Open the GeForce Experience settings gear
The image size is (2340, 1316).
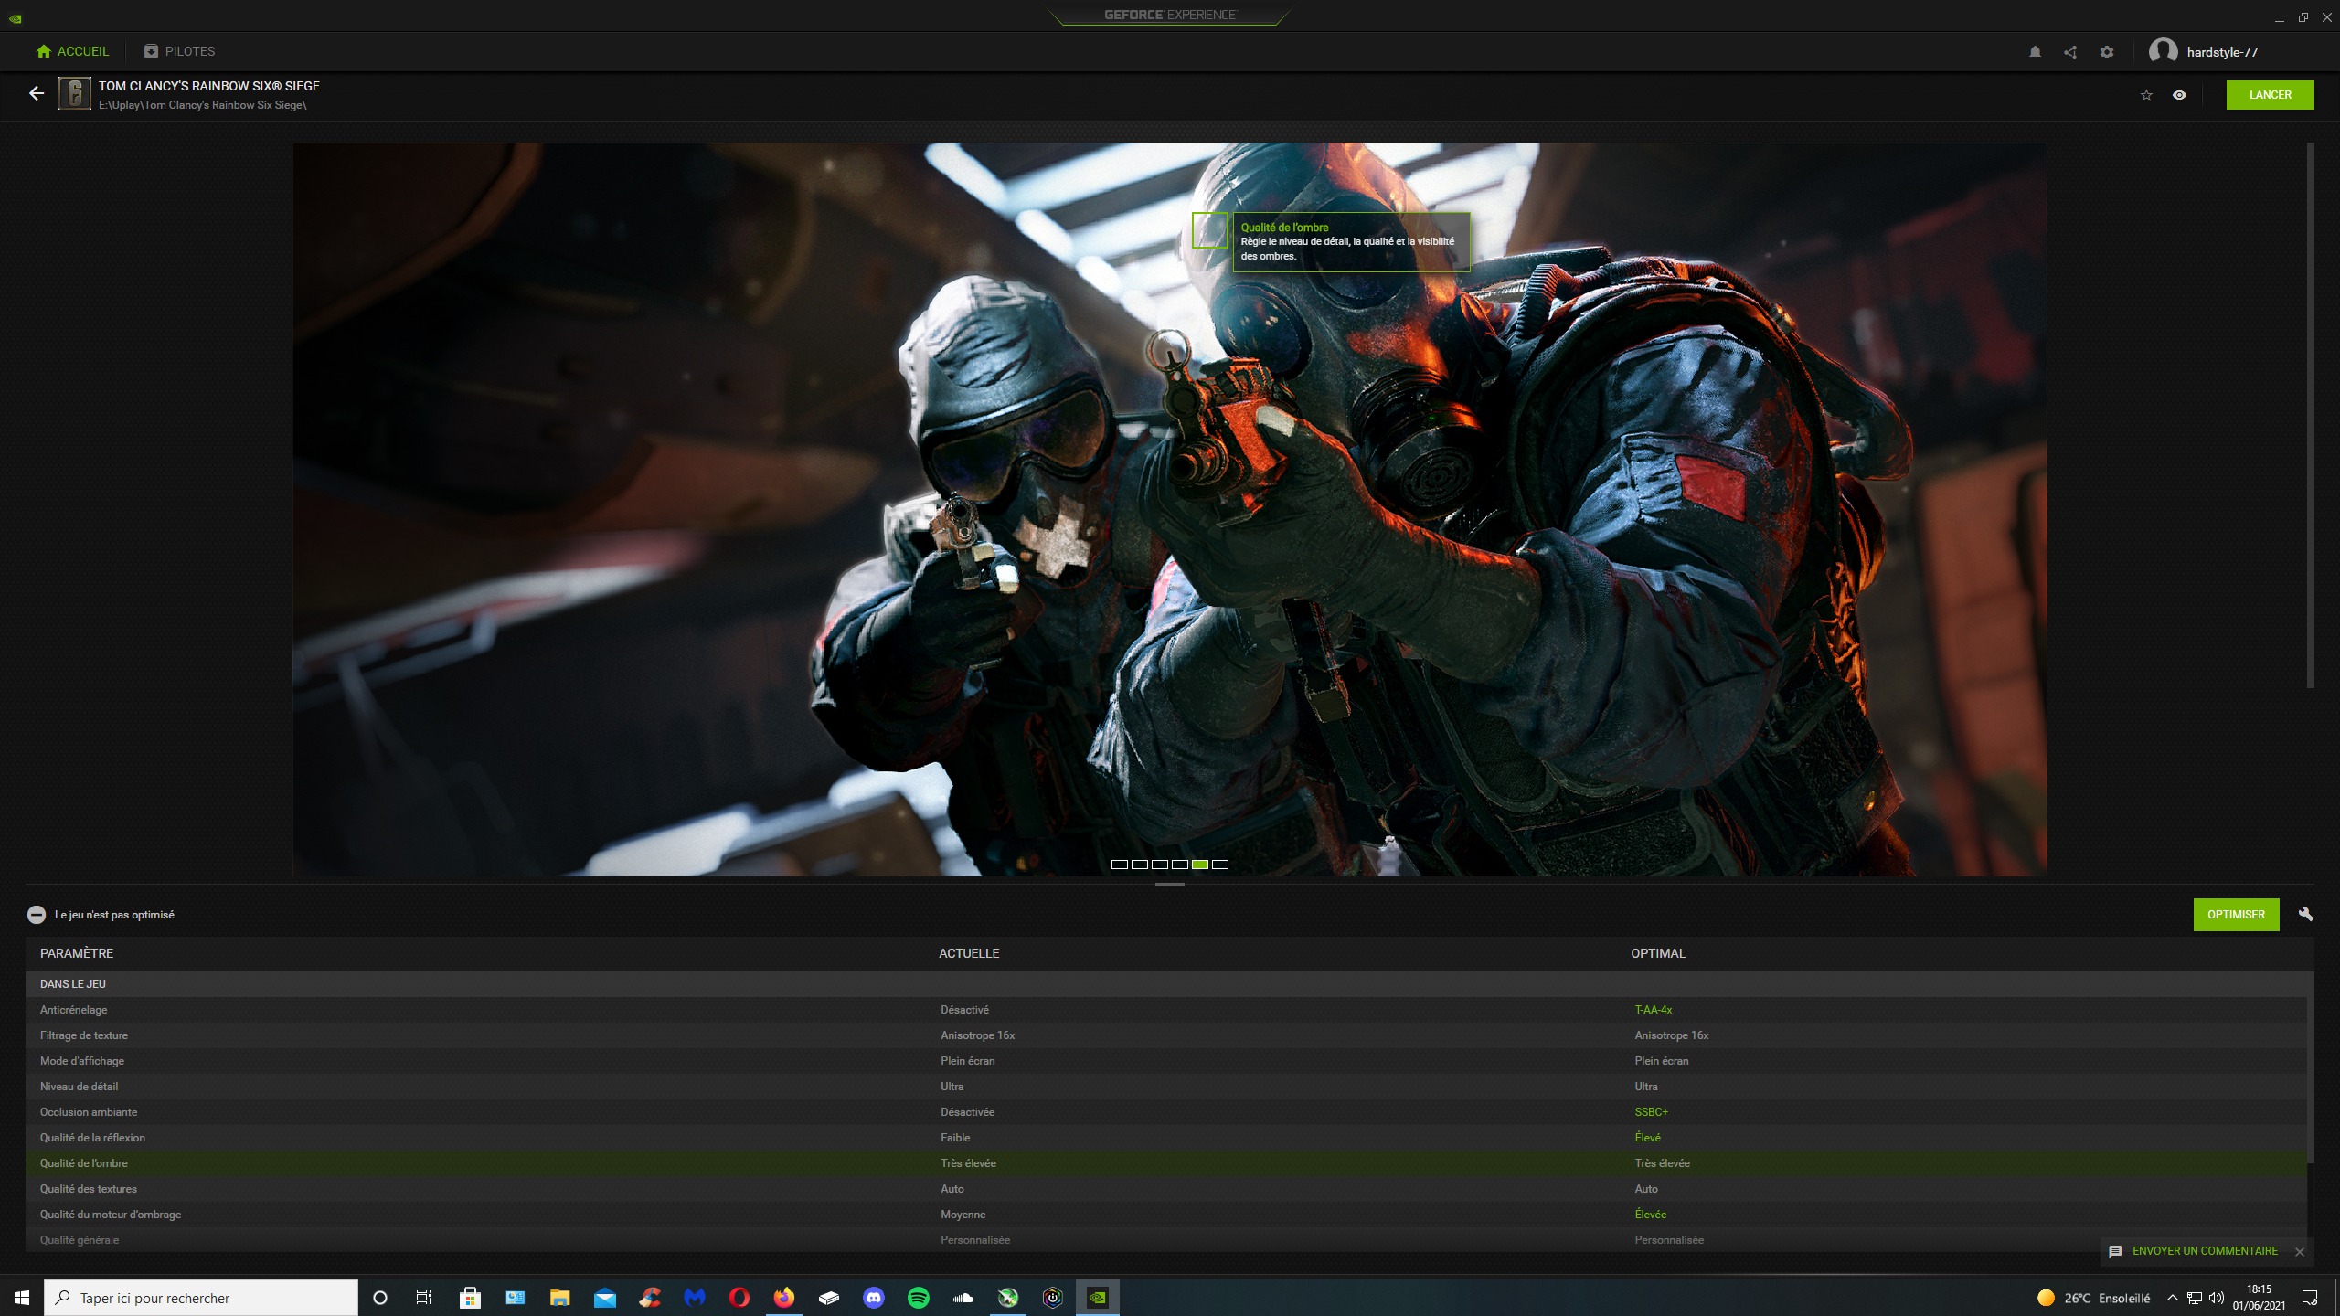(x=2107, y=52)
